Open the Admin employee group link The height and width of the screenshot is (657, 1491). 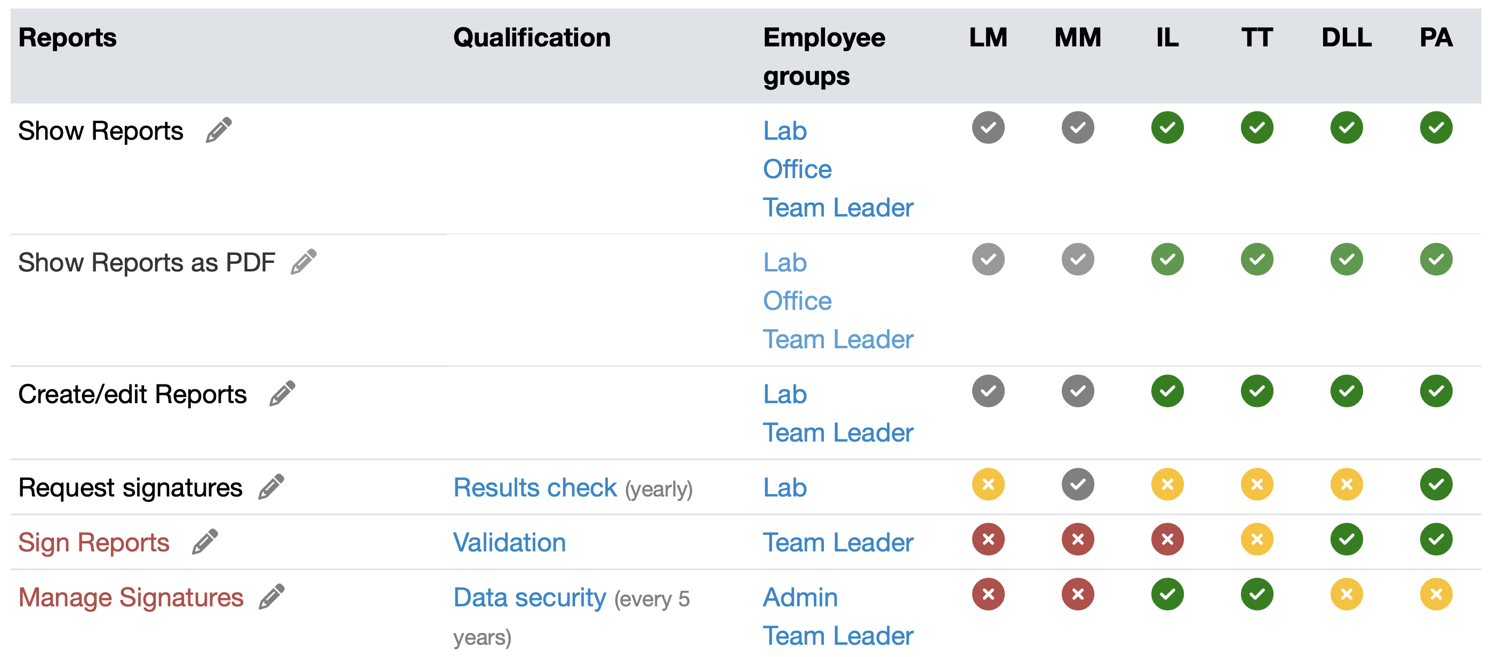click(x=800, y=597)
